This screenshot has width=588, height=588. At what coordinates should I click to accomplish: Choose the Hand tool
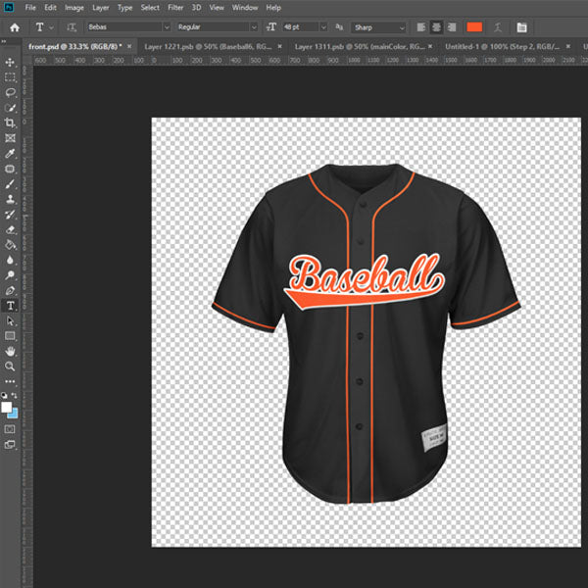point(11,350)
